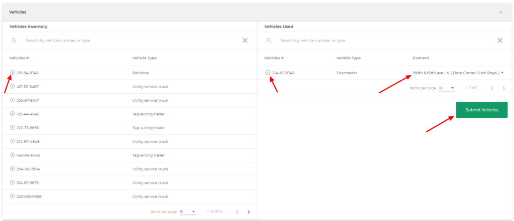Add vehicle 215-54-8745 using its plus icon
Image resolution: width=514 pixels, height=221 pixels.
[13, 73]
